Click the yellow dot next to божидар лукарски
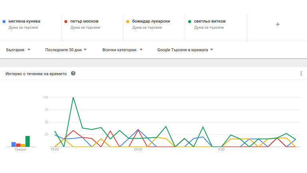Screen dimensions: 307x173 click(128, 22)
